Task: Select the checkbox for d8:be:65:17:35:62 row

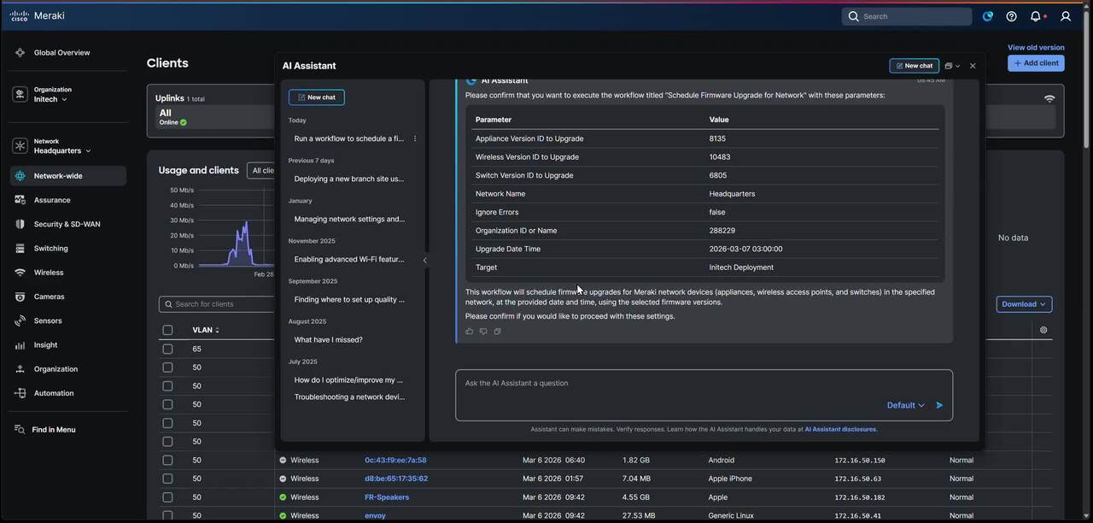Action: point(167,479)
